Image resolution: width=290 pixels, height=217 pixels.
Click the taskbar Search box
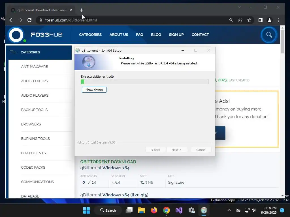(x=108, y=210)
